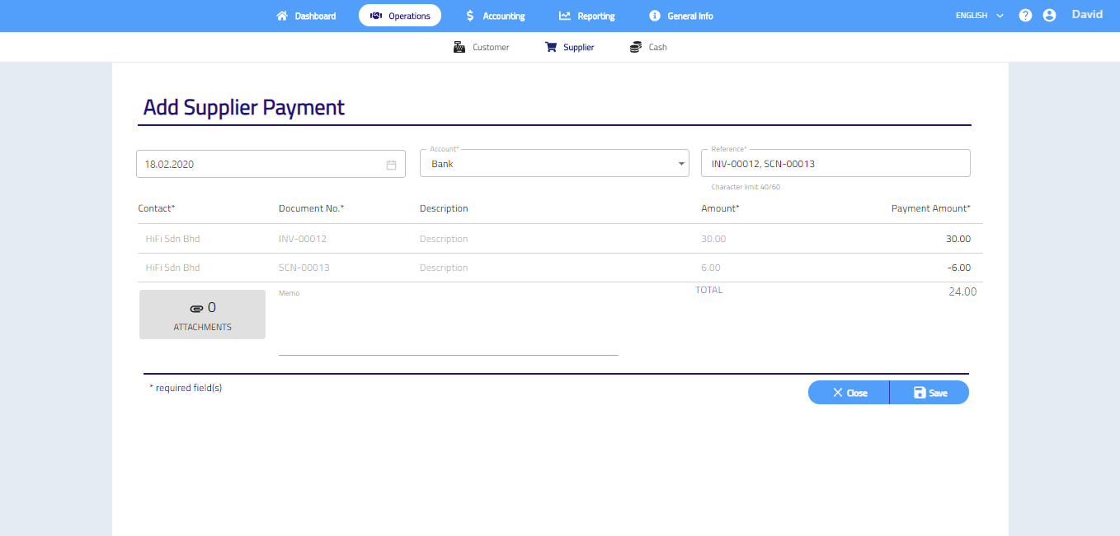Click into the Memo text area

pyautogui.click(x=448, y=325)
